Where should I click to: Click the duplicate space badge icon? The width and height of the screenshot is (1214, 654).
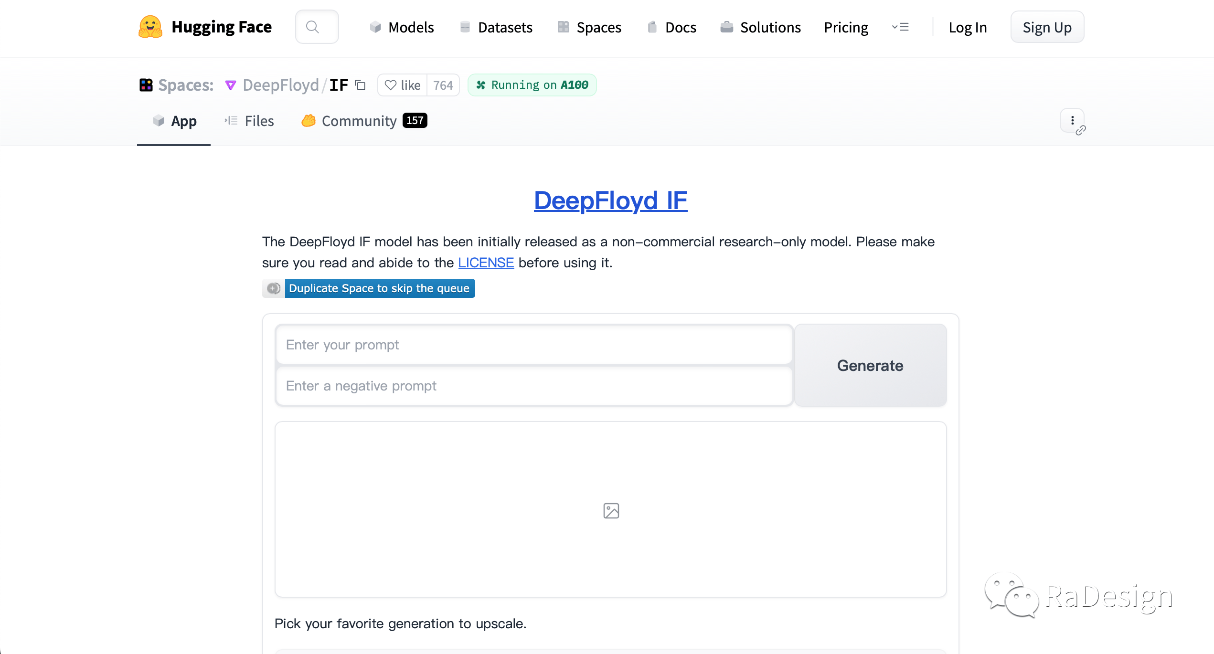pos(274,288)
